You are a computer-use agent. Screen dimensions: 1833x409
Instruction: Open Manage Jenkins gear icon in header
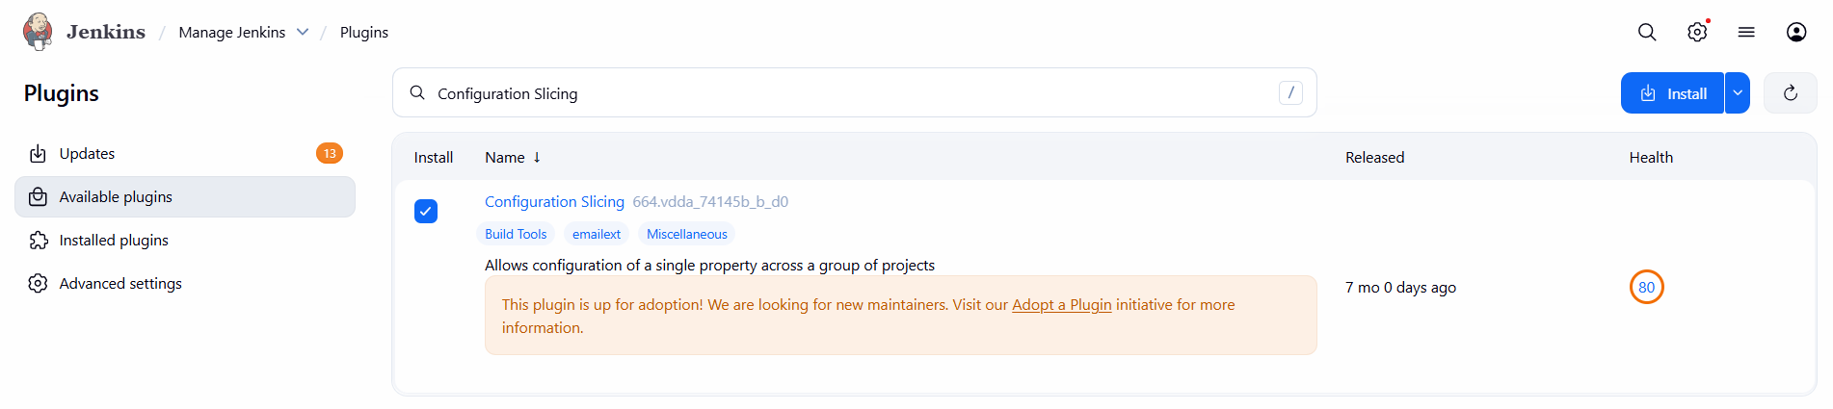(x=1697, y=32)
